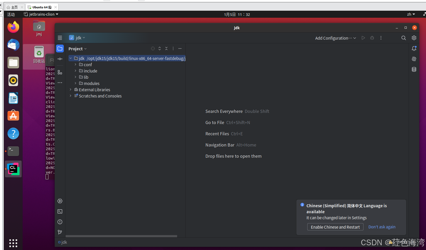Click Enable Chinese and Restart
The width and height of the screenshot is (426, 250).
[x=335, y=227]
